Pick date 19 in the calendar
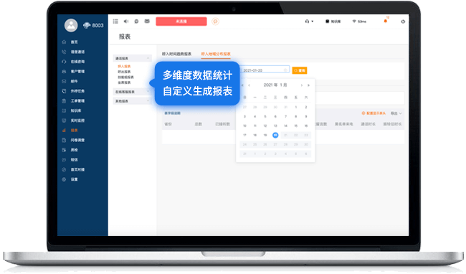This screenshot has width=466, height=274. pos(265,136)
